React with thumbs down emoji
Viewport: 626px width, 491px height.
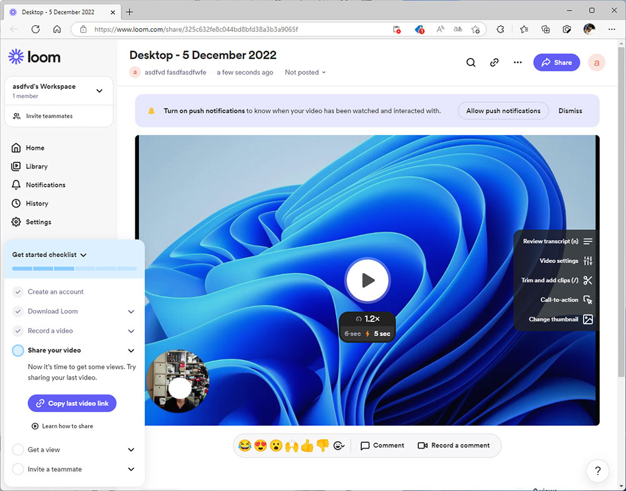322,445
